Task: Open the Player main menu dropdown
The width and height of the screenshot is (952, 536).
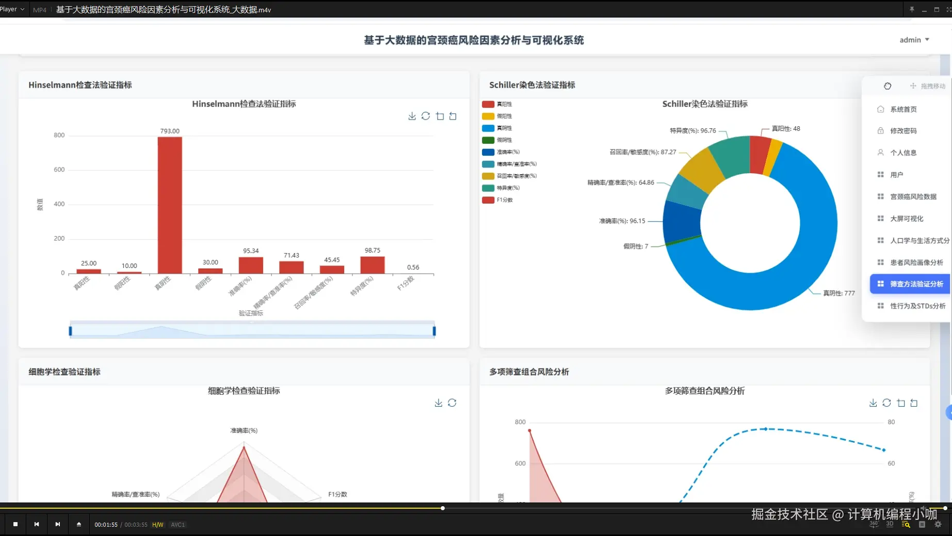Action: 12,9
